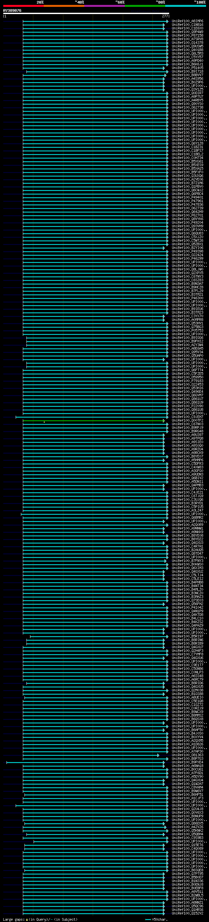Select the green alignment bar for UniRef100_Q00TF2
This screenshot has width=209, height=922.
pyautogui.click(x=94, y=421)
